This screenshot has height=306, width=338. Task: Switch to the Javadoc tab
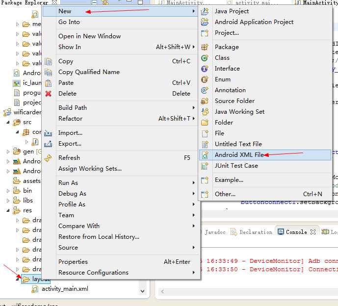(215, 232)
